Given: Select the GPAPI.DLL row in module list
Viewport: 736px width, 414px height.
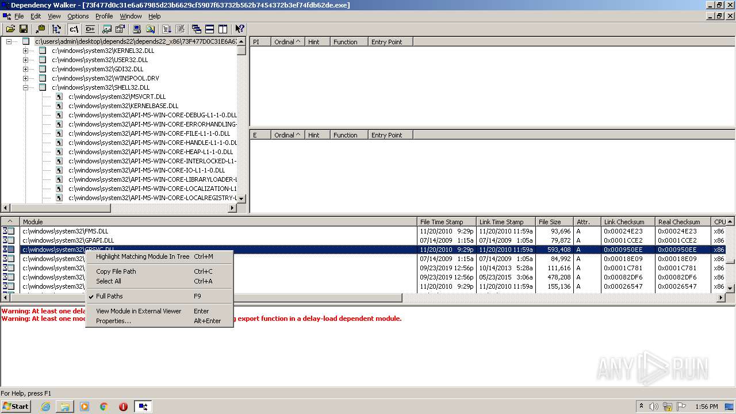Looking at the screenshot, I should (x=363, y=240).
